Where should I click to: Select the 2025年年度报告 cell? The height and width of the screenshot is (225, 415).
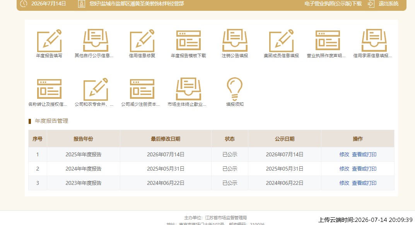84,154
